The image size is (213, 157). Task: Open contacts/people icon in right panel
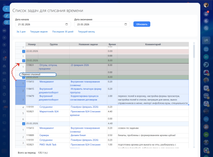[x=206, y=40]
